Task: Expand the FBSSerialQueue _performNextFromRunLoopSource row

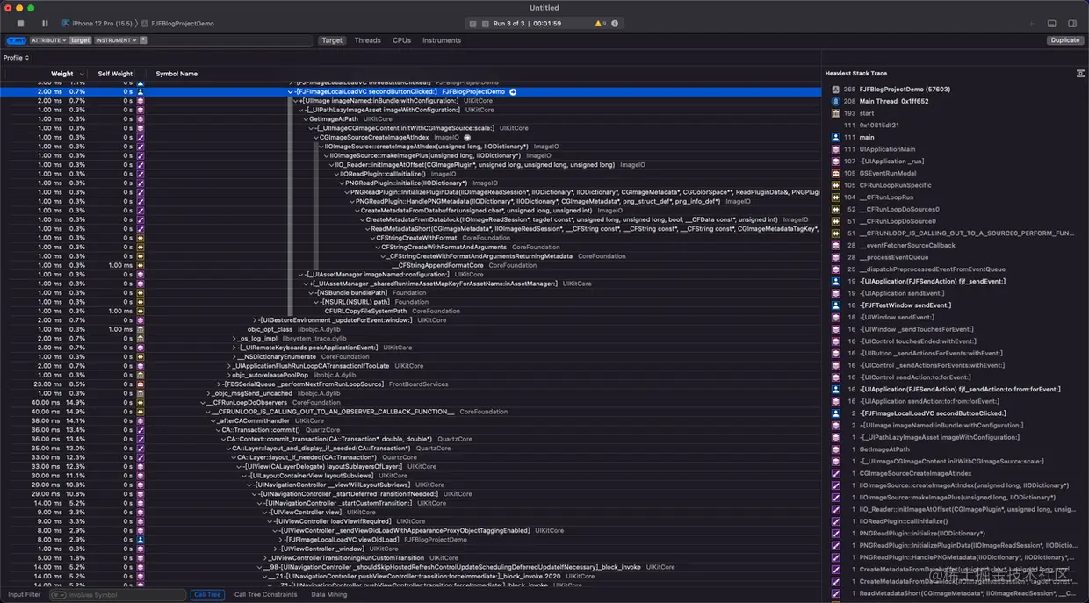Action: click(220, 384)
